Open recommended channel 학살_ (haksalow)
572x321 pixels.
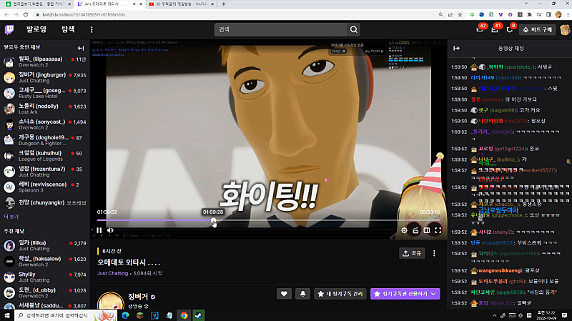coord(44,261)
